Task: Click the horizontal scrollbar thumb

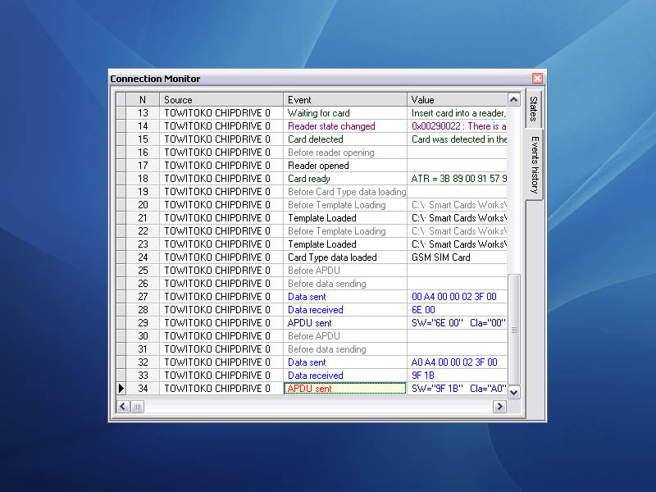Action: coord(138,406)
